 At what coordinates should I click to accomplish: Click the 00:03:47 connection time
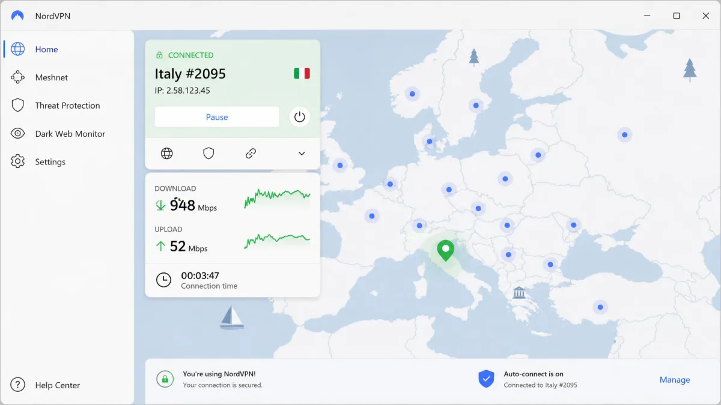tap(200, 275)
